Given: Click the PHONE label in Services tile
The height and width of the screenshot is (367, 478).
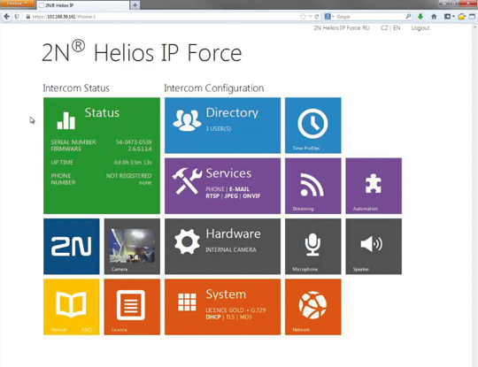Looking at the screenshot, I should pos(215,189).
